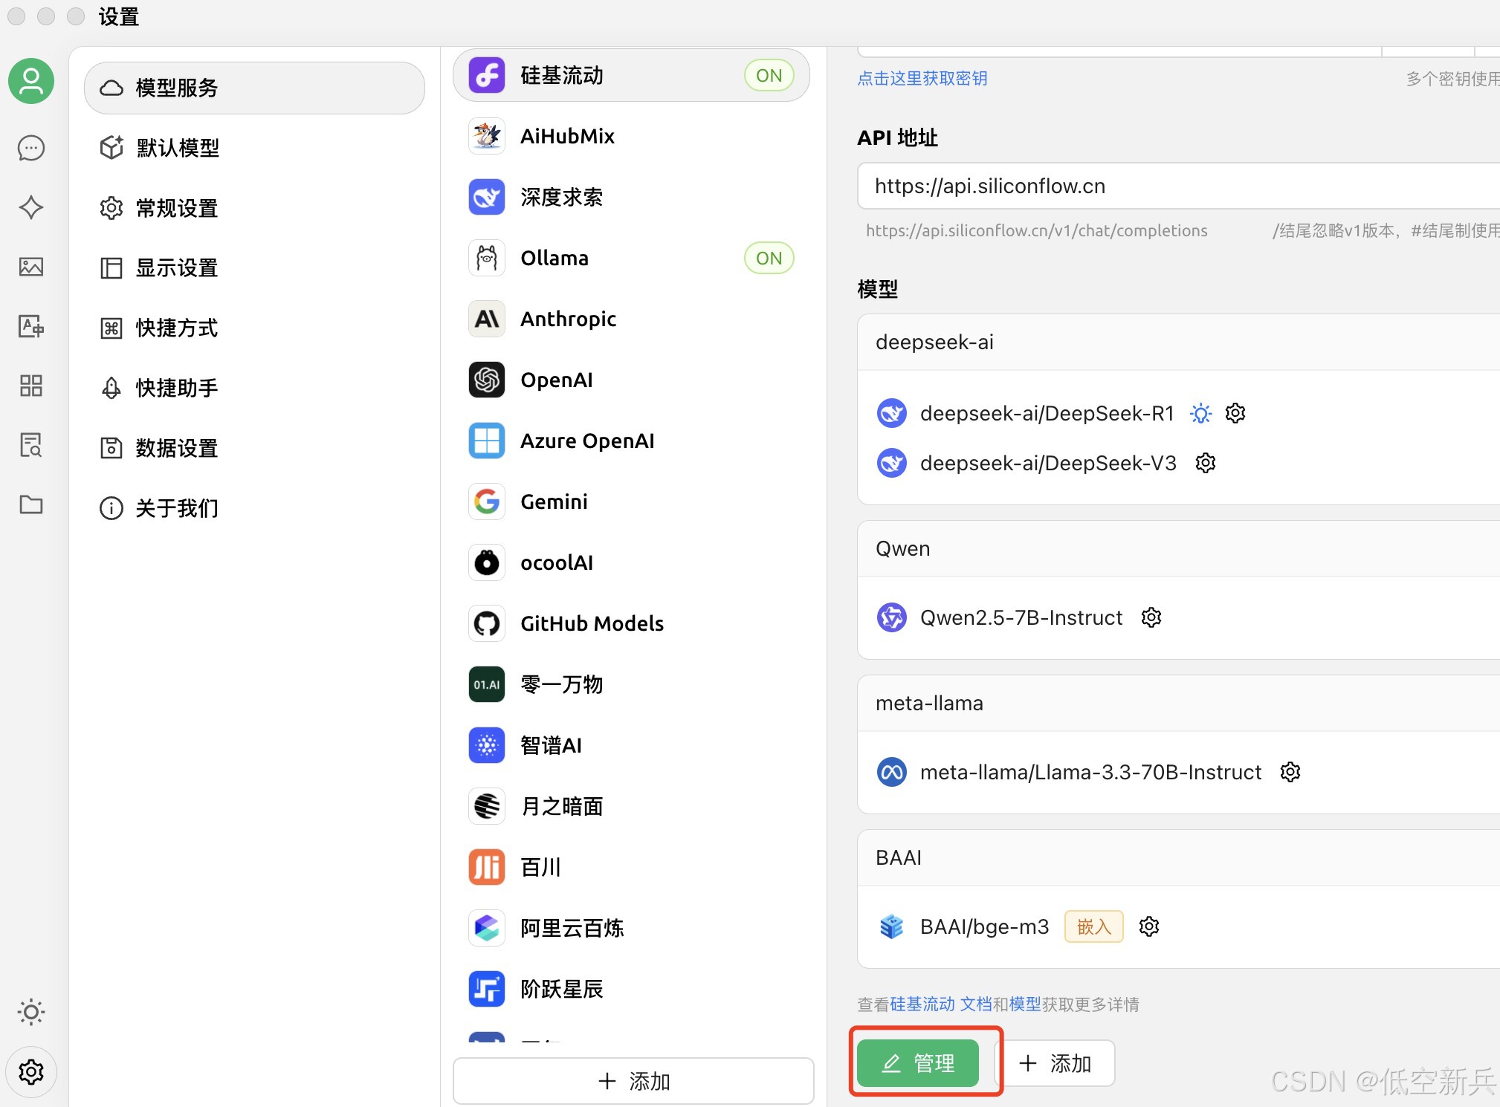Switch to the 默认模型 settings section
The height and width of the screenshot is (1107, 1500).
[177, 148]
